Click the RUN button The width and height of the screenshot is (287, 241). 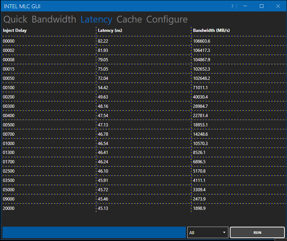[x=257, y=232]
